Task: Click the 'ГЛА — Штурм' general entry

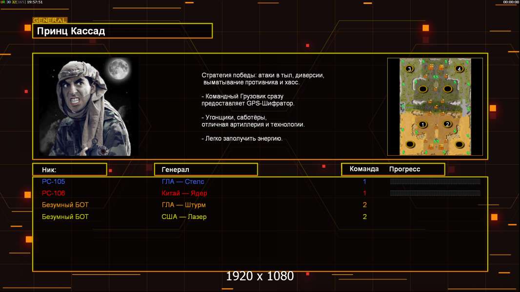Action: click(x=184, y=205)
